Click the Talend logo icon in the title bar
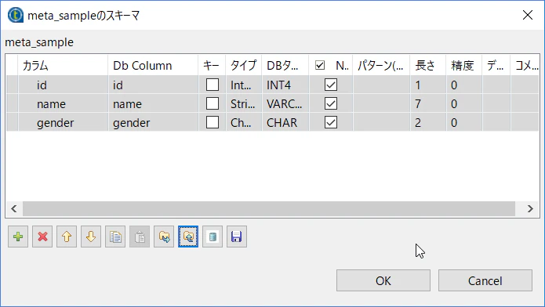Viewport: 545px width, 307px height. click(x=16, y=16)
